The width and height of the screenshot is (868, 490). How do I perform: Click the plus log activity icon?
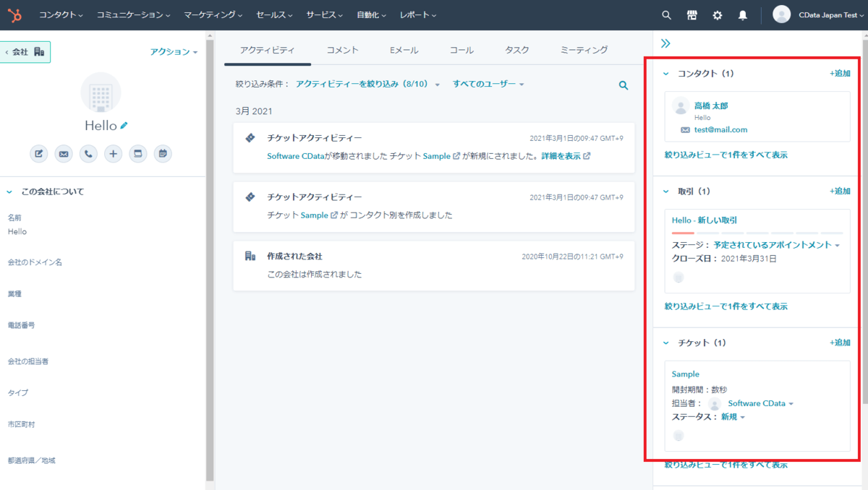113,153
